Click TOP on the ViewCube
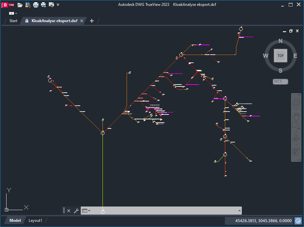 coord(280,56)
